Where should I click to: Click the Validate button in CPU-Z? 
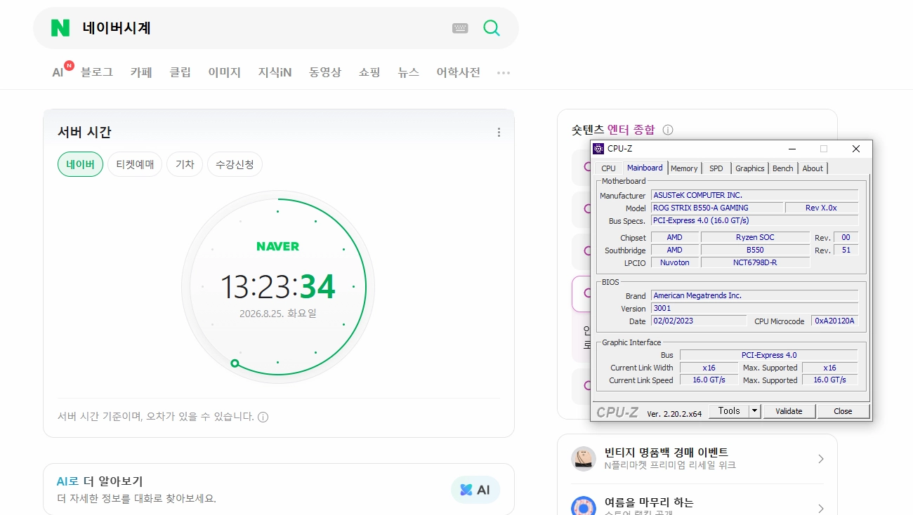(789, 411)
